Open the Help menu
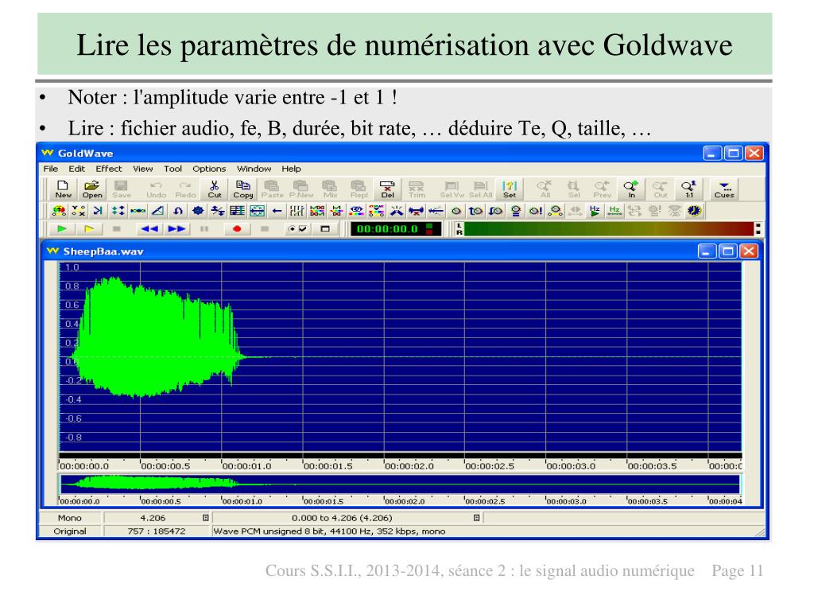The height and width of the screenshot is (611, 814). click(291, 169)
